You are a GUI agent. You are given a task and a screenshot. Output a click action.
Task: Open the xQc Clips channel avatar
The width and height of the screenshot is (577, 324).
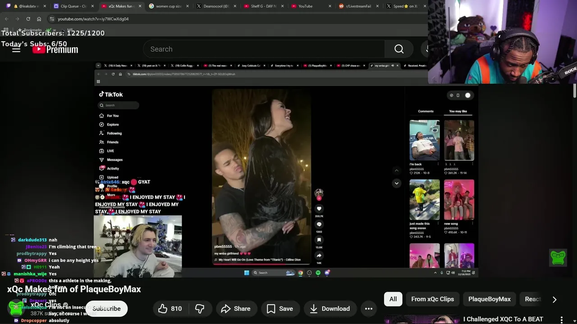[16, 308]
